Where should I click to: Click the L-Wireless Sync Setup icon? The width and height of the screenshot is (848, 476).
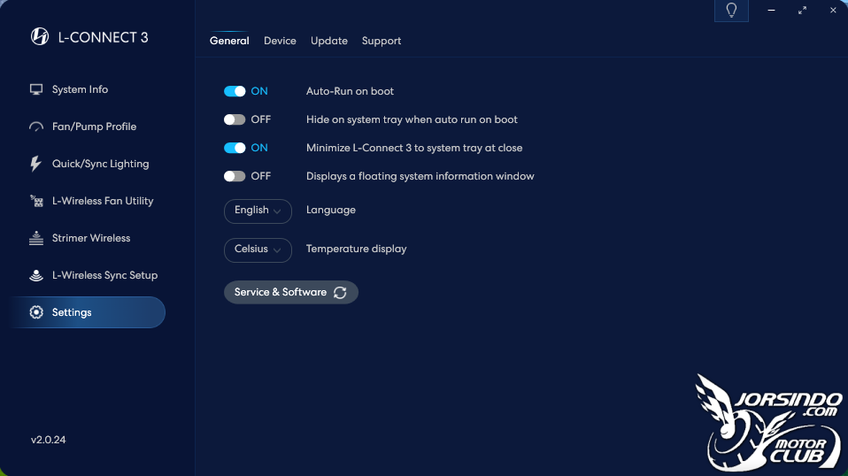point(36,275)
